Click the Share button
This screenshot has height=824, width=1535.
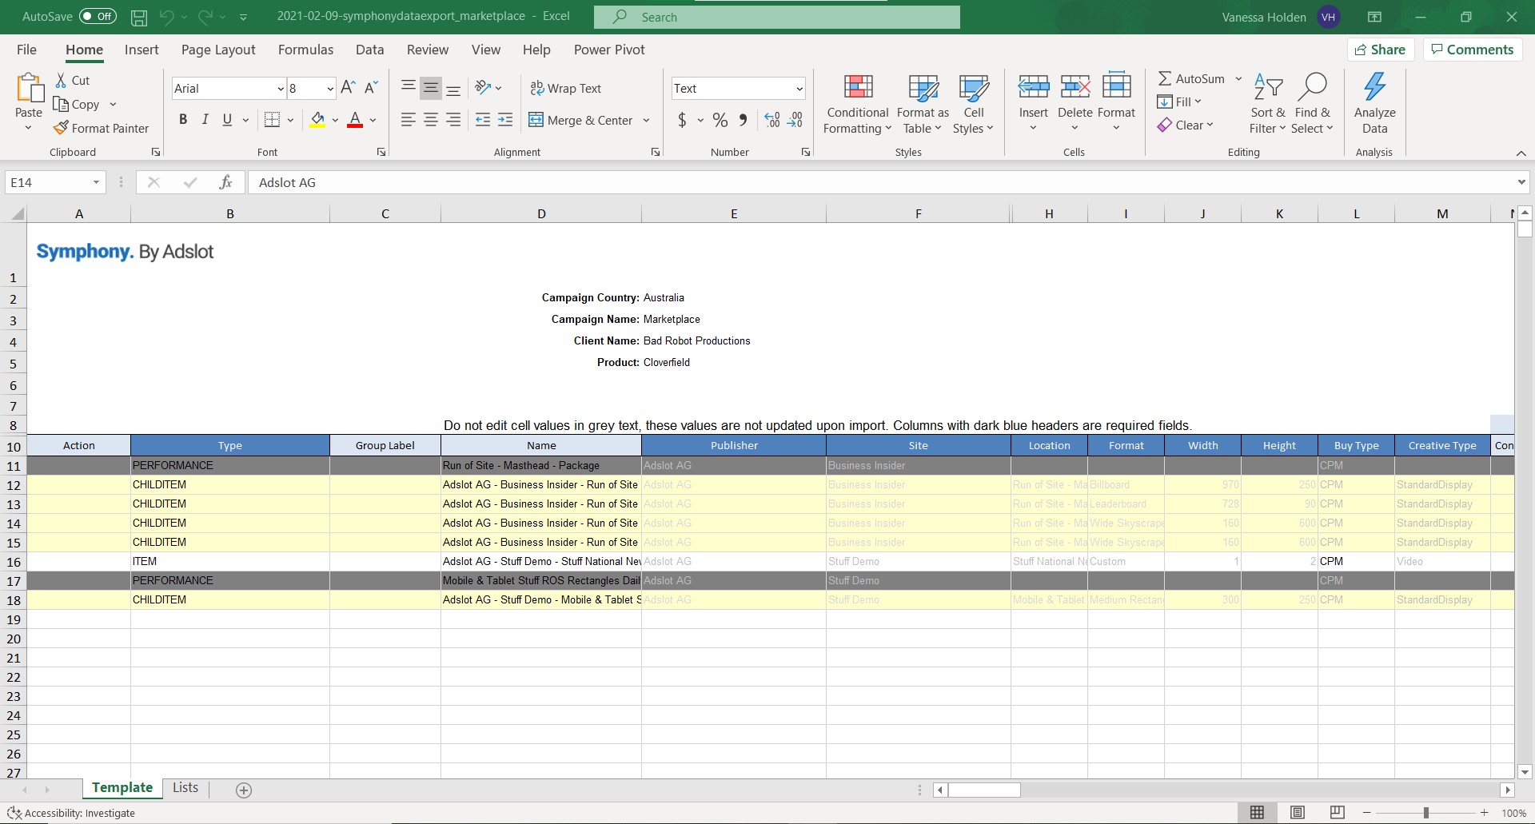click(1381, 50)
